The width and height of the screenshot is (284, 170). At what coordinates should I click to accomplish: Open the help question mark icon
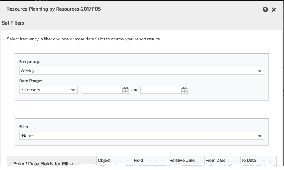(x=265, y=9)
